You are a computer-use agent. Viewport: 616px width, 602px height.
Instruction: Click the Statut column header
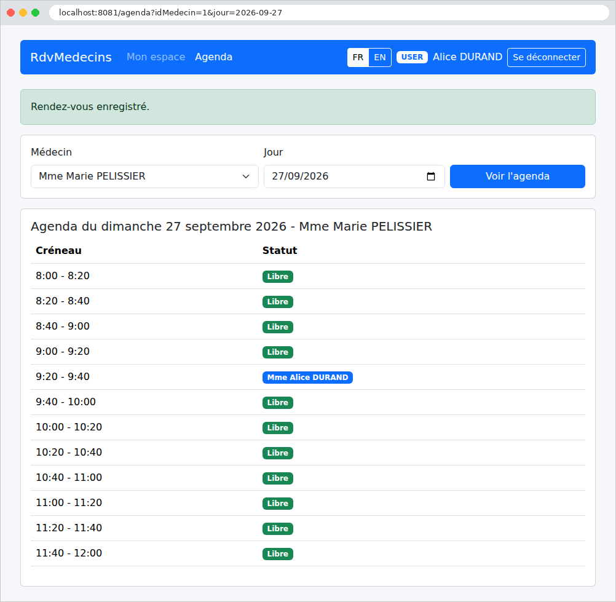pyautogui.click(x=280, y=251)
